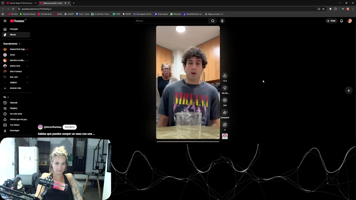Image resolution: width=356 pixels, height=200 pixels.
Task: Open the Chrome profile avatar in toolbar
Action: click(348, 9)
